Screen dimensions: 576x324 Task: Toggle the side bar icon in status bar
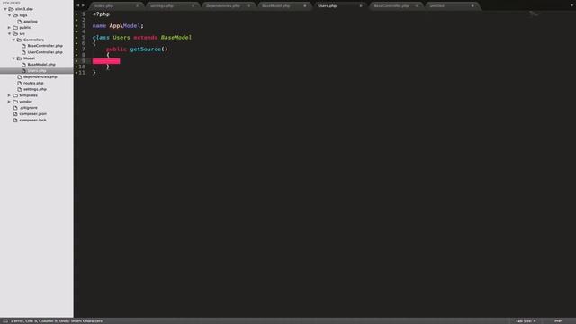[5, 321]
